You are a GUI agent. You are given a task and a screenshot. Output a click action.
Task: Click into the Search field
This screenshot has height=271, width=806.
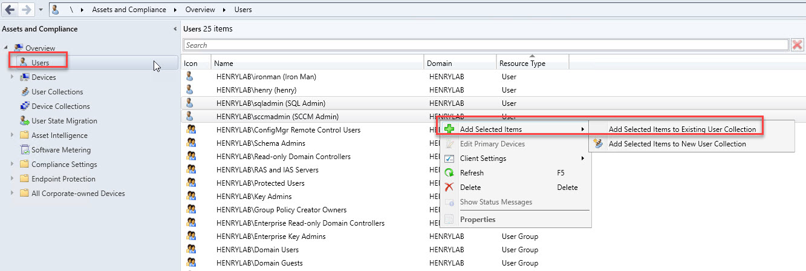tap(484, 45)
